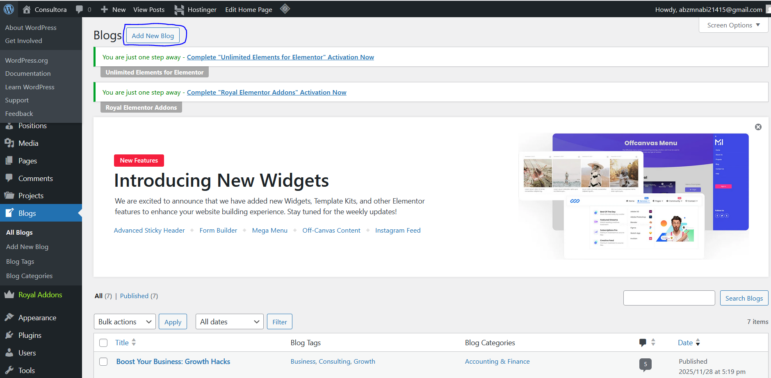Screen dimensions: 771x378
Task: Click the Search Blogs button
Action: click(744, 298)
